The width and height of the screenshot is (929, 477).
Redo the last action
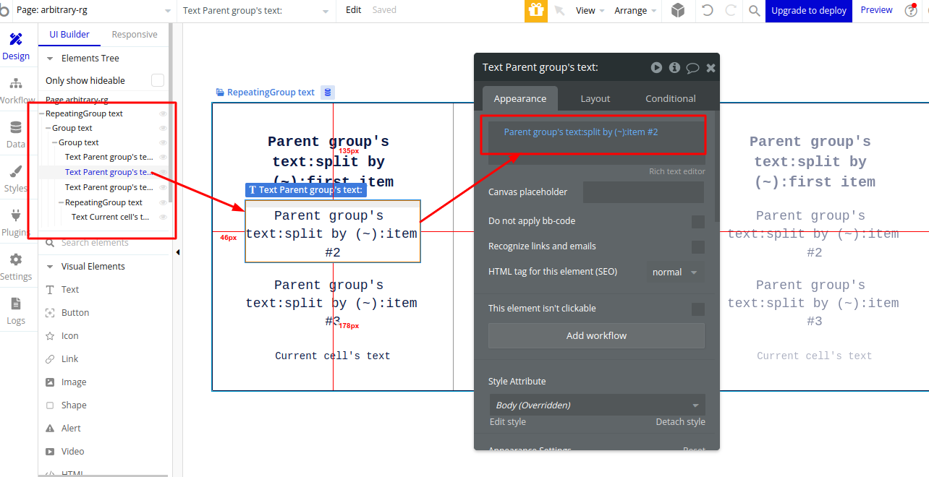pyautogui.click(x=731, y=10)
